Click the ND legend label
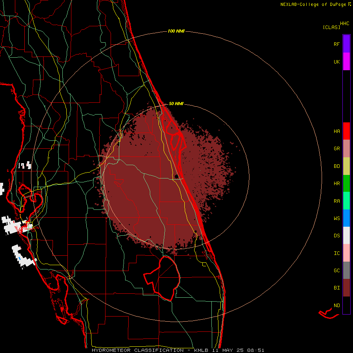 tap(337, 306)
